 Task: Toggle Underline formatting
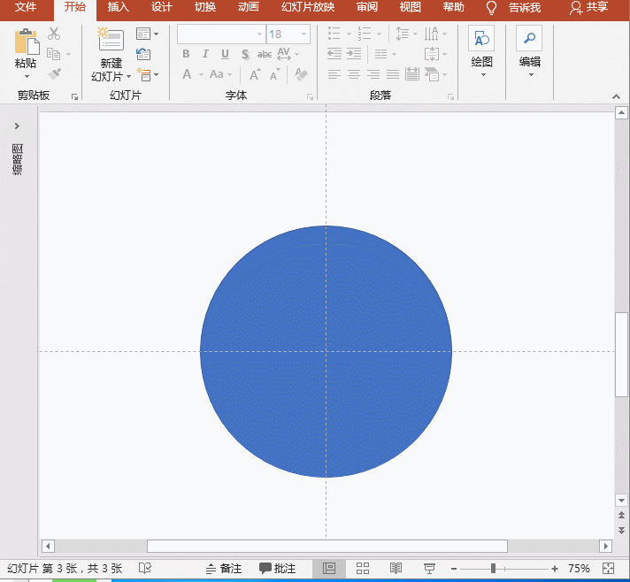[225, 54]
